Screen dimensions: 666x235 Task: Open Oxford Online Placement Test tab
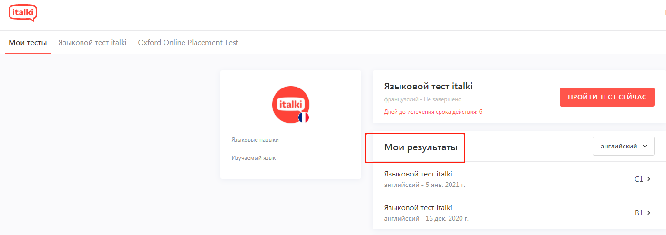coord(188,43)
